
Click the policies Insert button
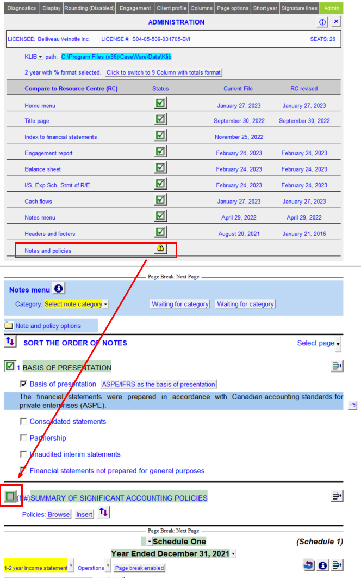(84, 515)
